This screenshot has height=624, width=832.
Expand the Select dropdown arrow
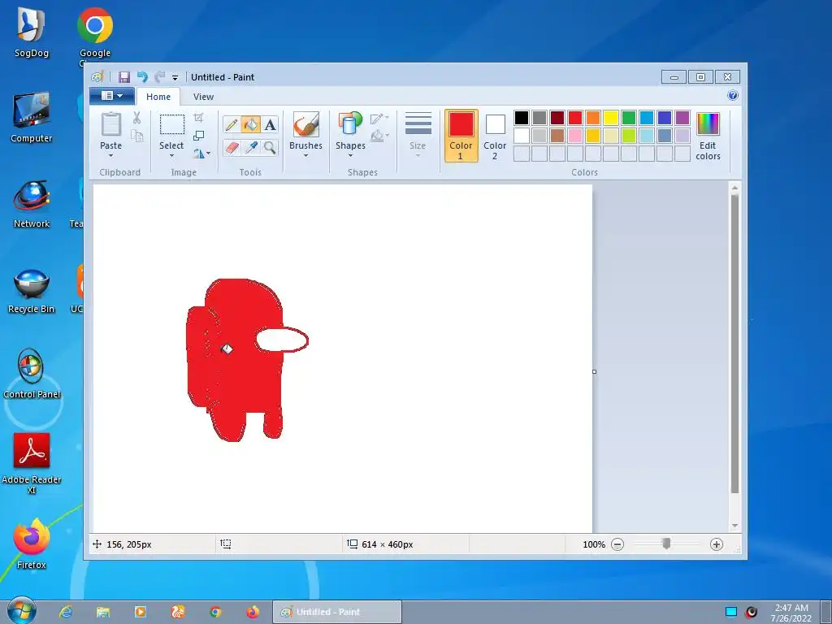click(171, 155)
